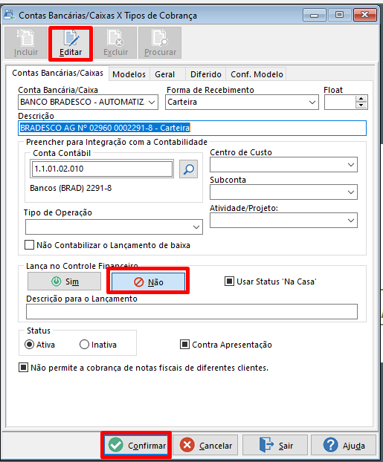Screen dimensions: 383x462
Task: Click the Procurar search document icon
Action: tap(160, 38)
